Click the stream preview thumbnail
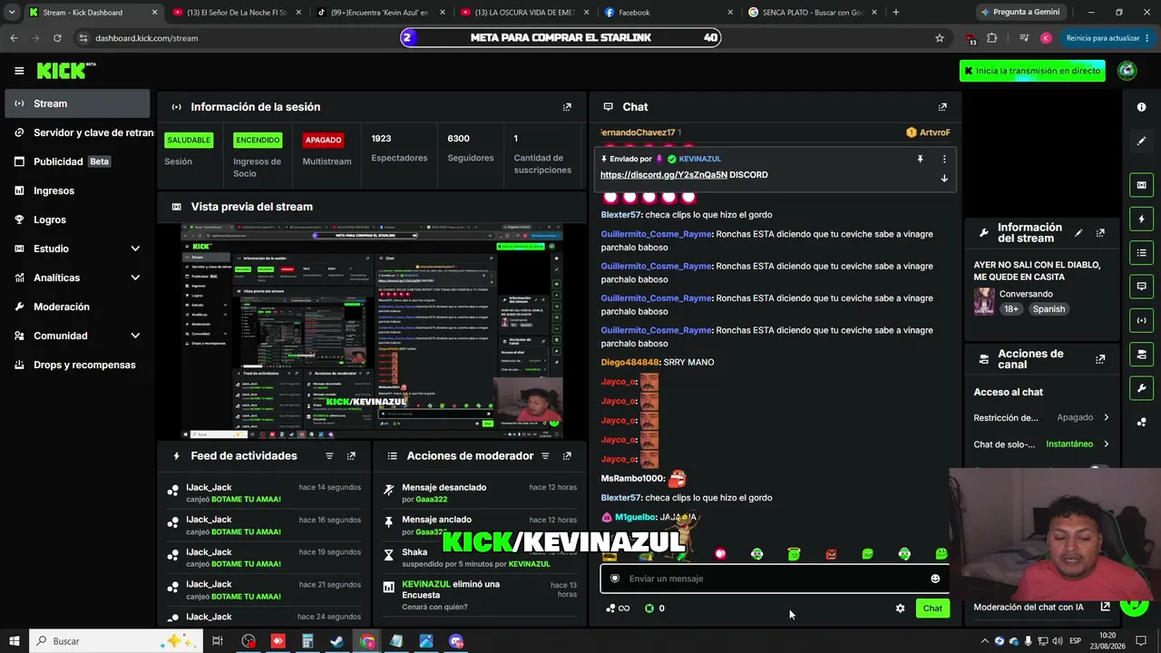Viewport: 1161px width, 653px height. click(372, 331)
